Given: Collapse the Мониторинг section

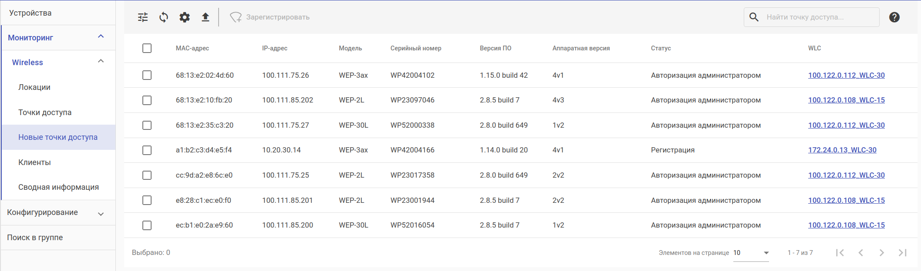Looking at the screenshot, I should click(x=101, y=37).
